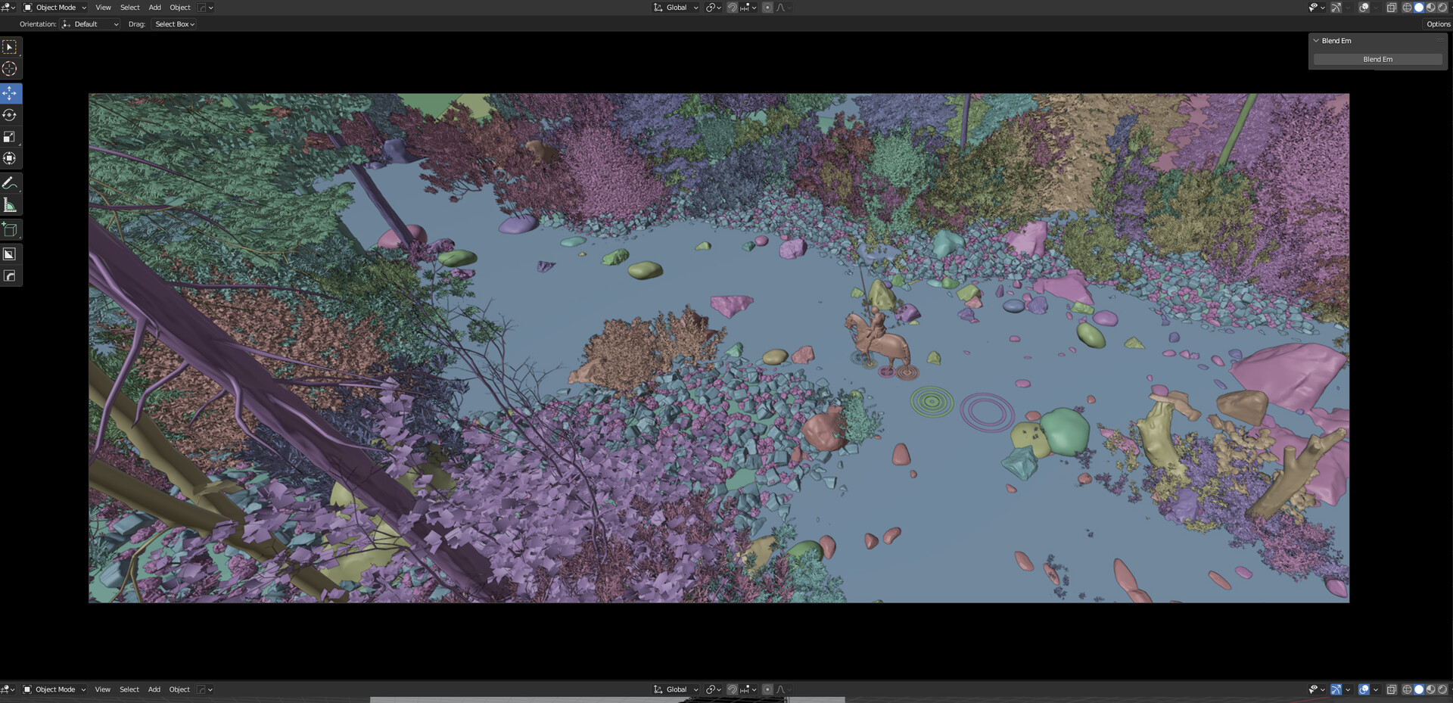1453x703 pixels.
Task: Activate the Transform tool
Action: click(10, 158)
